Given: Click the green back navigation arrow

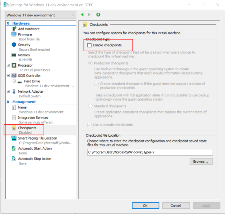Looking at the screenshot, I should pos(82,14).
